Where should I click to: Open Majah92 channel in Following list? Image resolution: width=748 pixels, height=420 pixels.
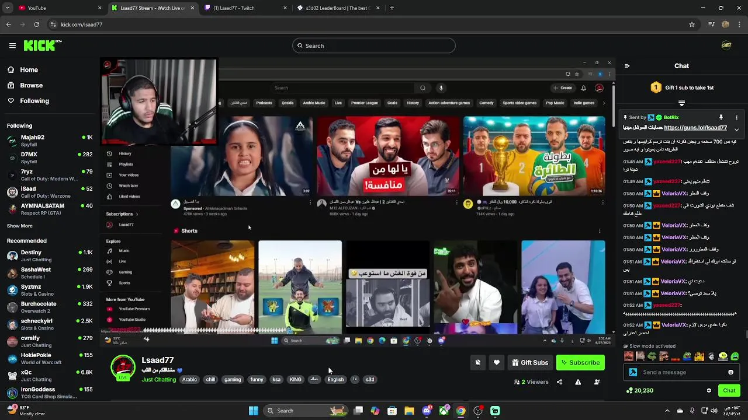[x=50, y=141]
